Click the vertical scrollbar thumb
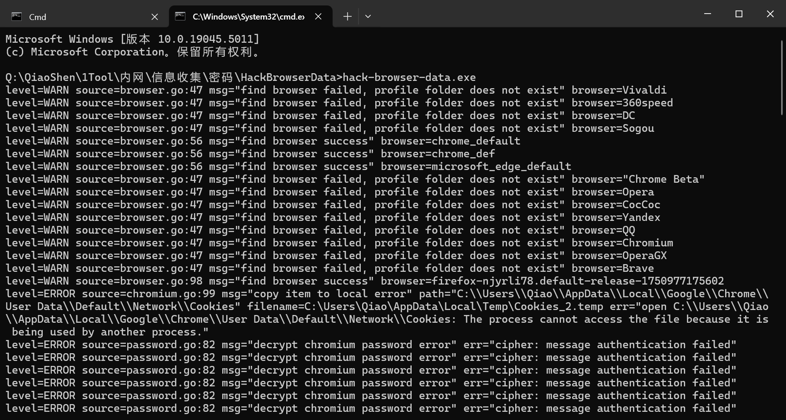This screenshot has height=420, width=786. (x=782, y=77)
